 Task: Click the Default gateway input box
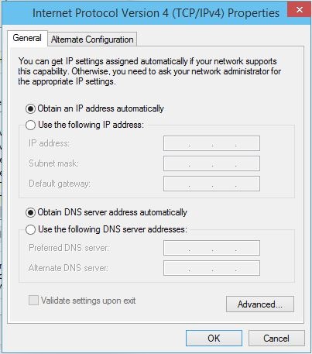point(211,184)
